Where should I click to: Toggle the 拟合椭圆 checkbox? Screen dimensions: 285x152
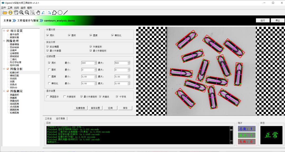(47, 47)
